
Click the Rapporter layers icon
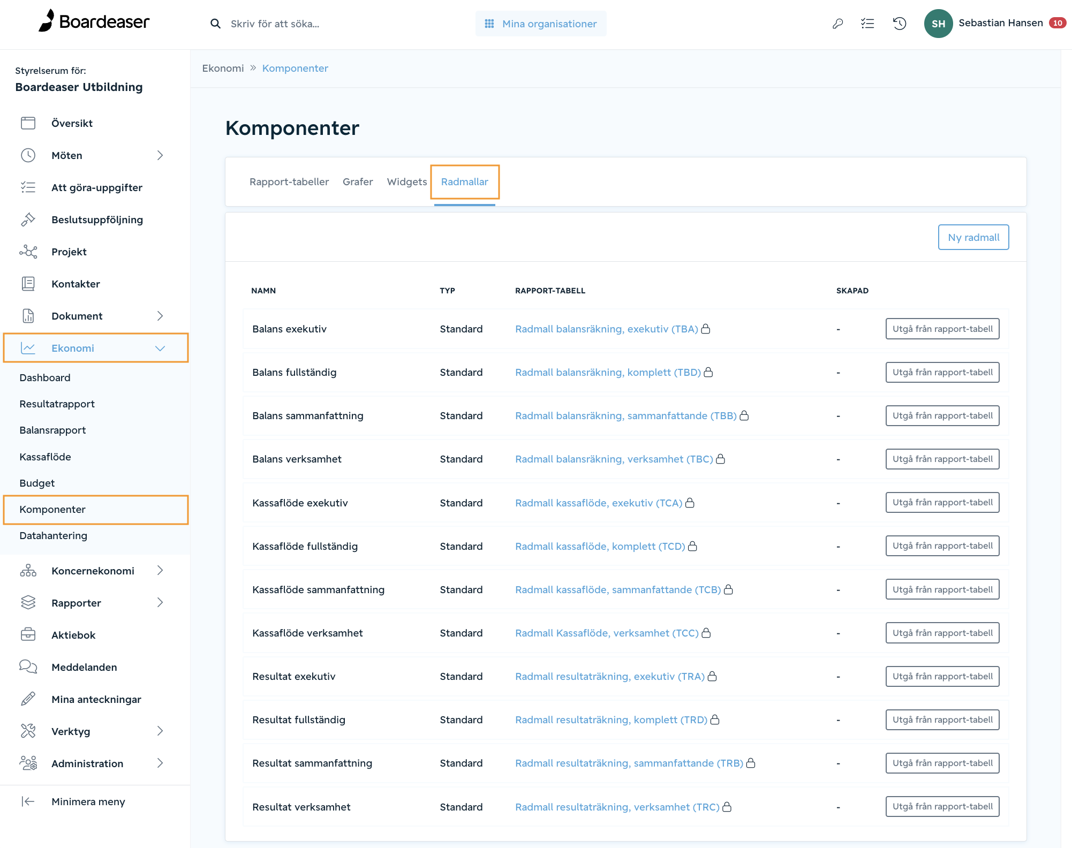tap(28, 603)
